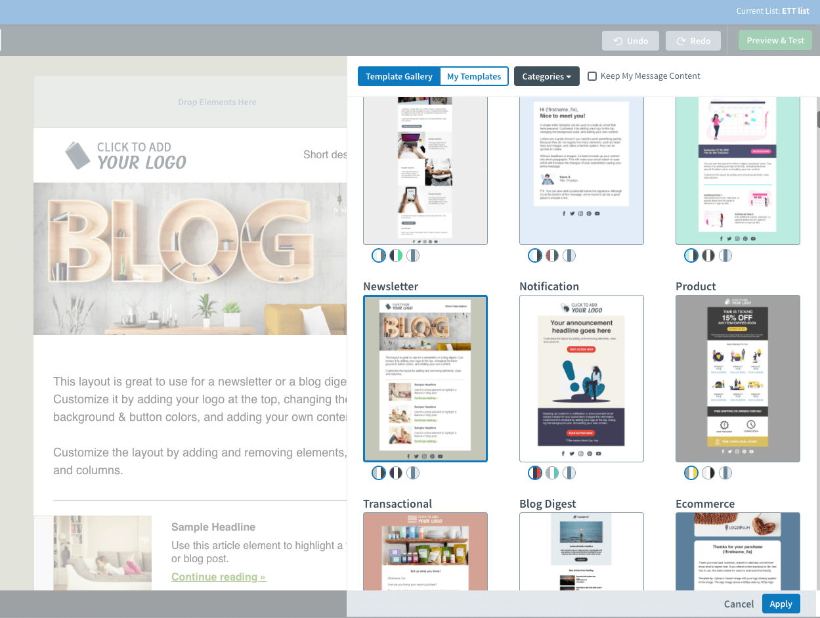
Task: Pick the dark swatch under calendar event template
Action: pyautogui.click(x=708, y=255)
